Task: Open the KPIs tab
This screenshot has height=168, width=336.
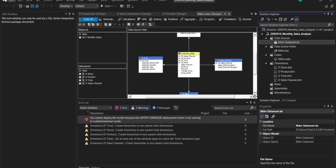Action: (x=142, y=19)
